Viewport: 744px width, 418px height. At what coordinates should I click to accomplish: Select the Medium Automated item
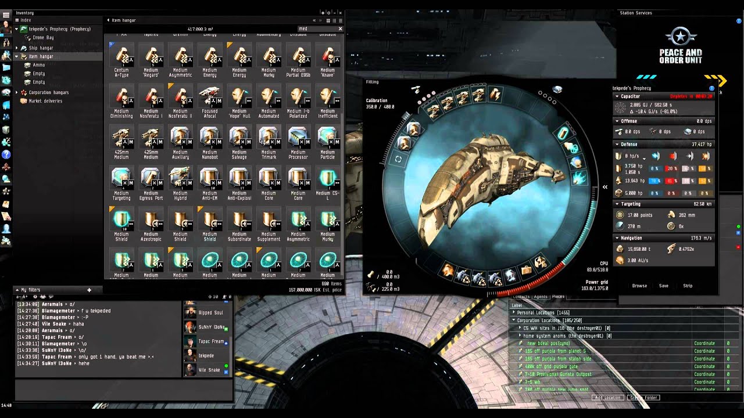pyautogui.click(x=269, y=102)
